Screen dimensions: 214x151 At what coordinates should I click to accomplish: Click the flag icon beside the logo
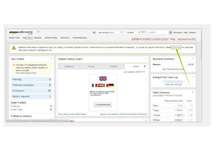coord(38,32)
